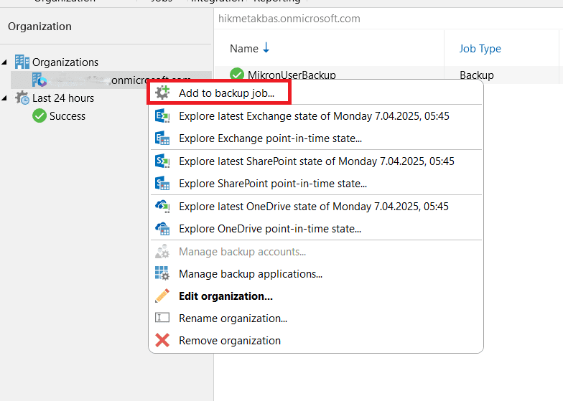Click the SharePoint calendar icon for point-in-time

click(x=162, y=184)
